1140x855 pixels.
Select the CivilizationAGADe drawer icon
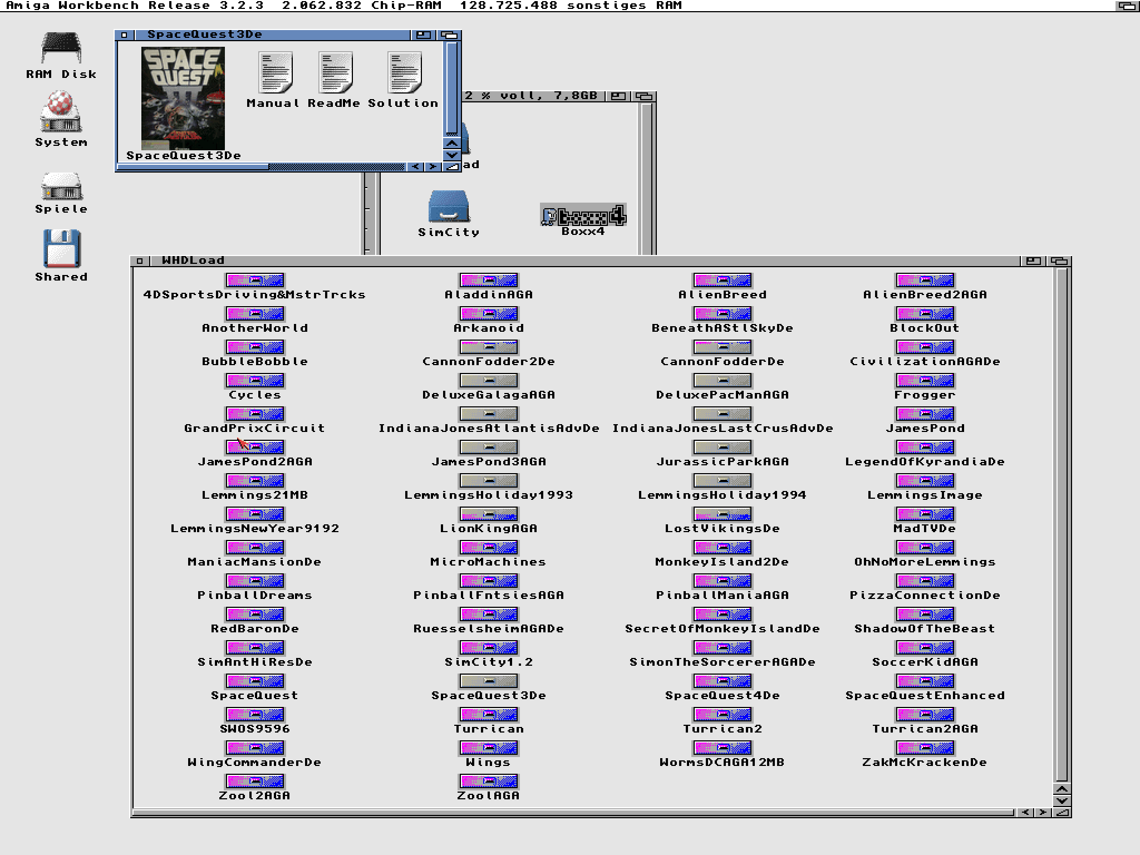(925, 347)
